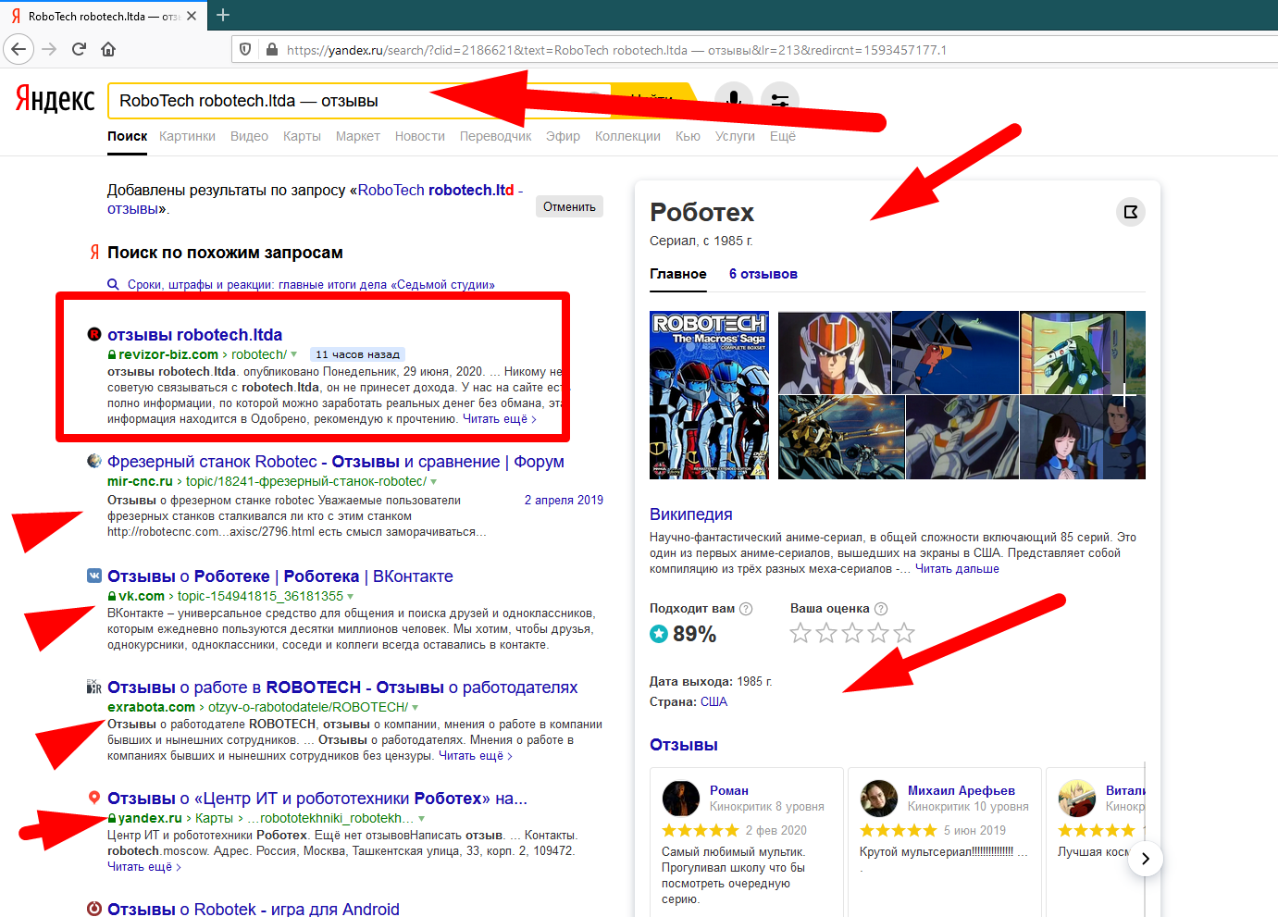Expand Читать ещё under Центр ИТ snippet
This screenshot has width=1278, height=917.
pyautogui.click(x=143, y=867)
